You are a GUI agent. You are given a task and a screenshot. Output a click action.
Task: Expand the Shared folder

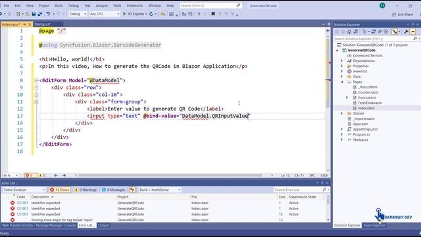pyautogui.click(x=342, y=113)
